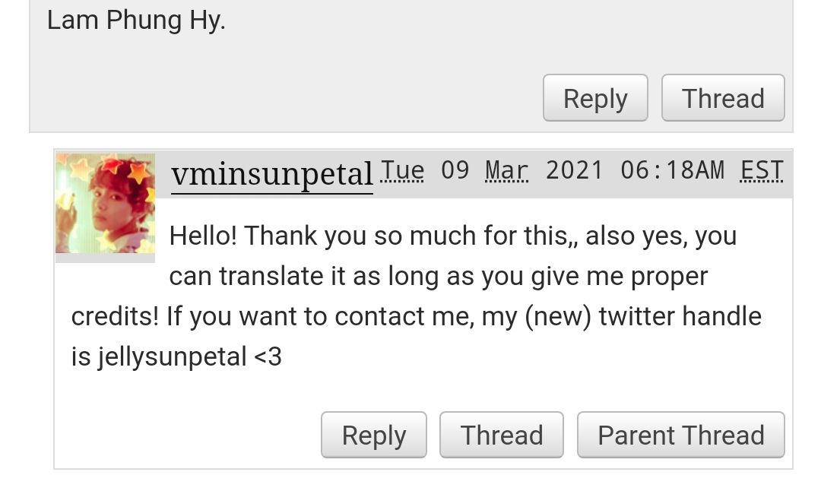This screenshot has height=491, width=821.
Task: Click the EST timezone abbreviation
Action: tap(762, 170)
